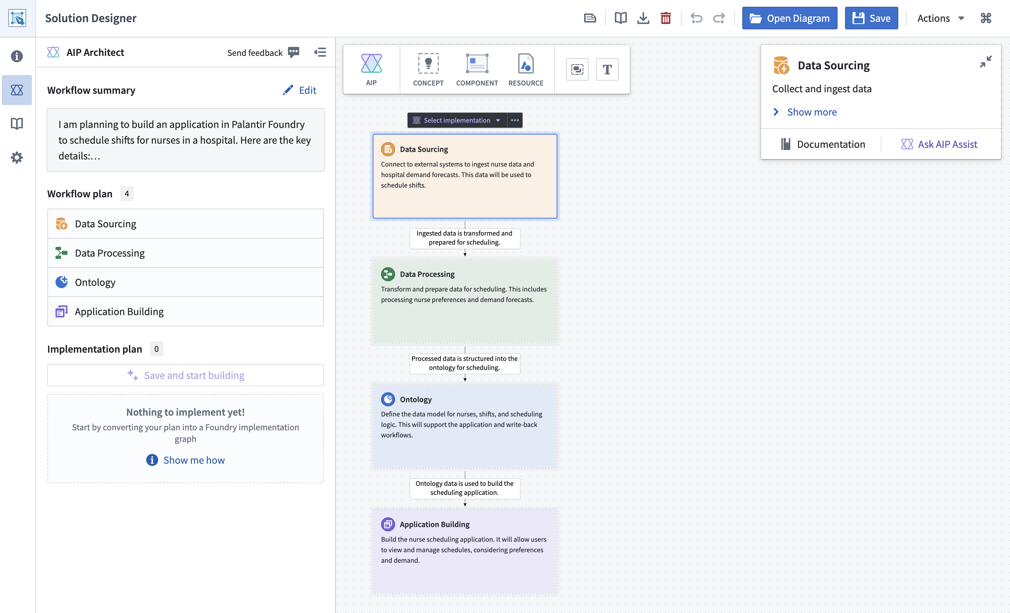Select Data Processing in workflow plan
The height and width of the screenshot is (613, 1010).
click(x=185, y=253)
